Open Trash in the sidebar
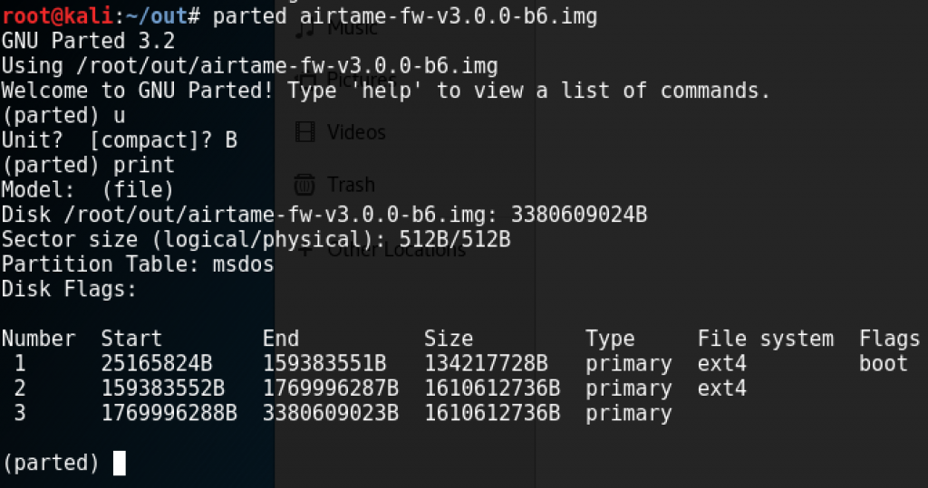The height and width of the screenshot is (488, 928). 351,185
